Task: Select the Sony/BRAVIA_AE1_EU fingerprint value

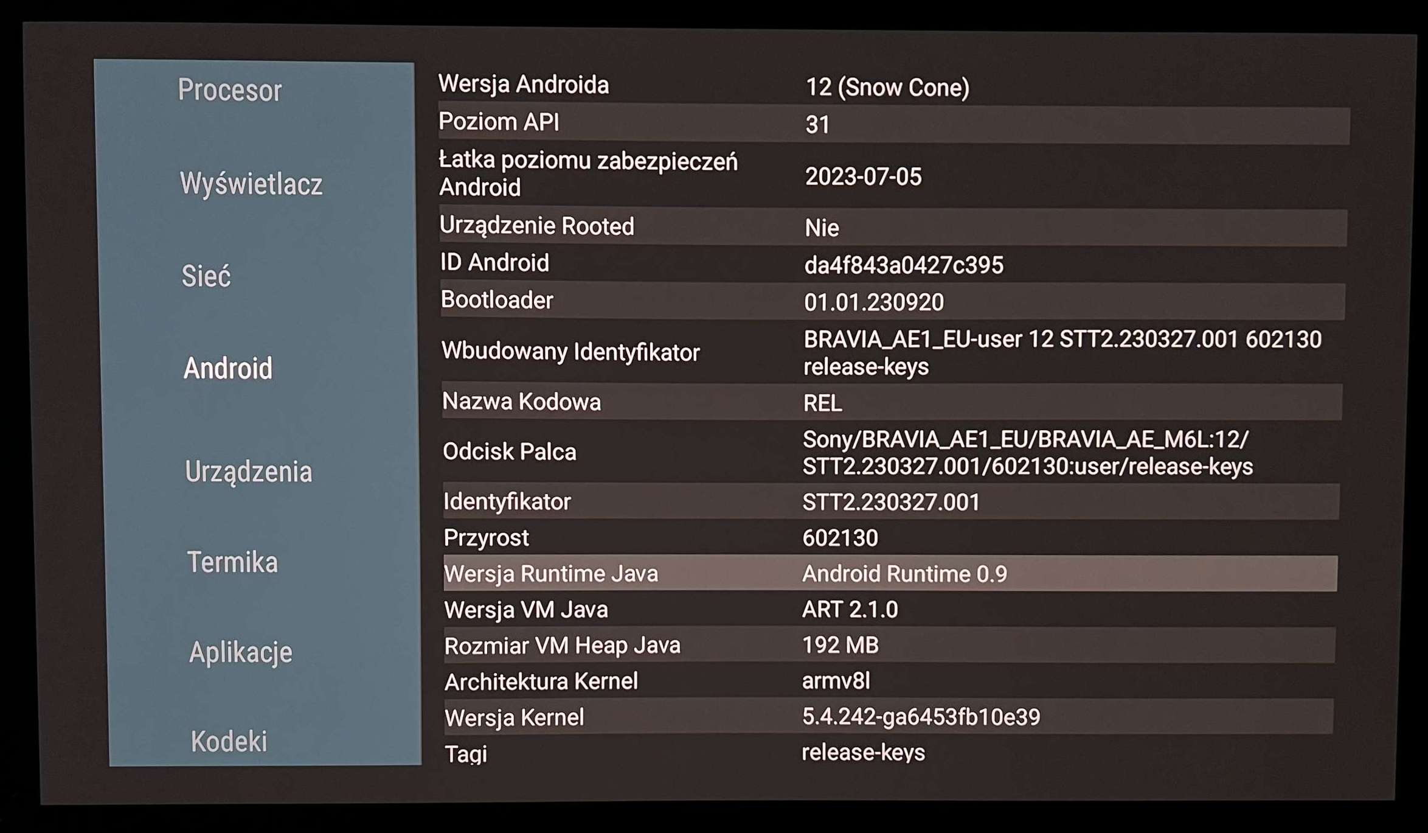Action: tap(1027, 453)
